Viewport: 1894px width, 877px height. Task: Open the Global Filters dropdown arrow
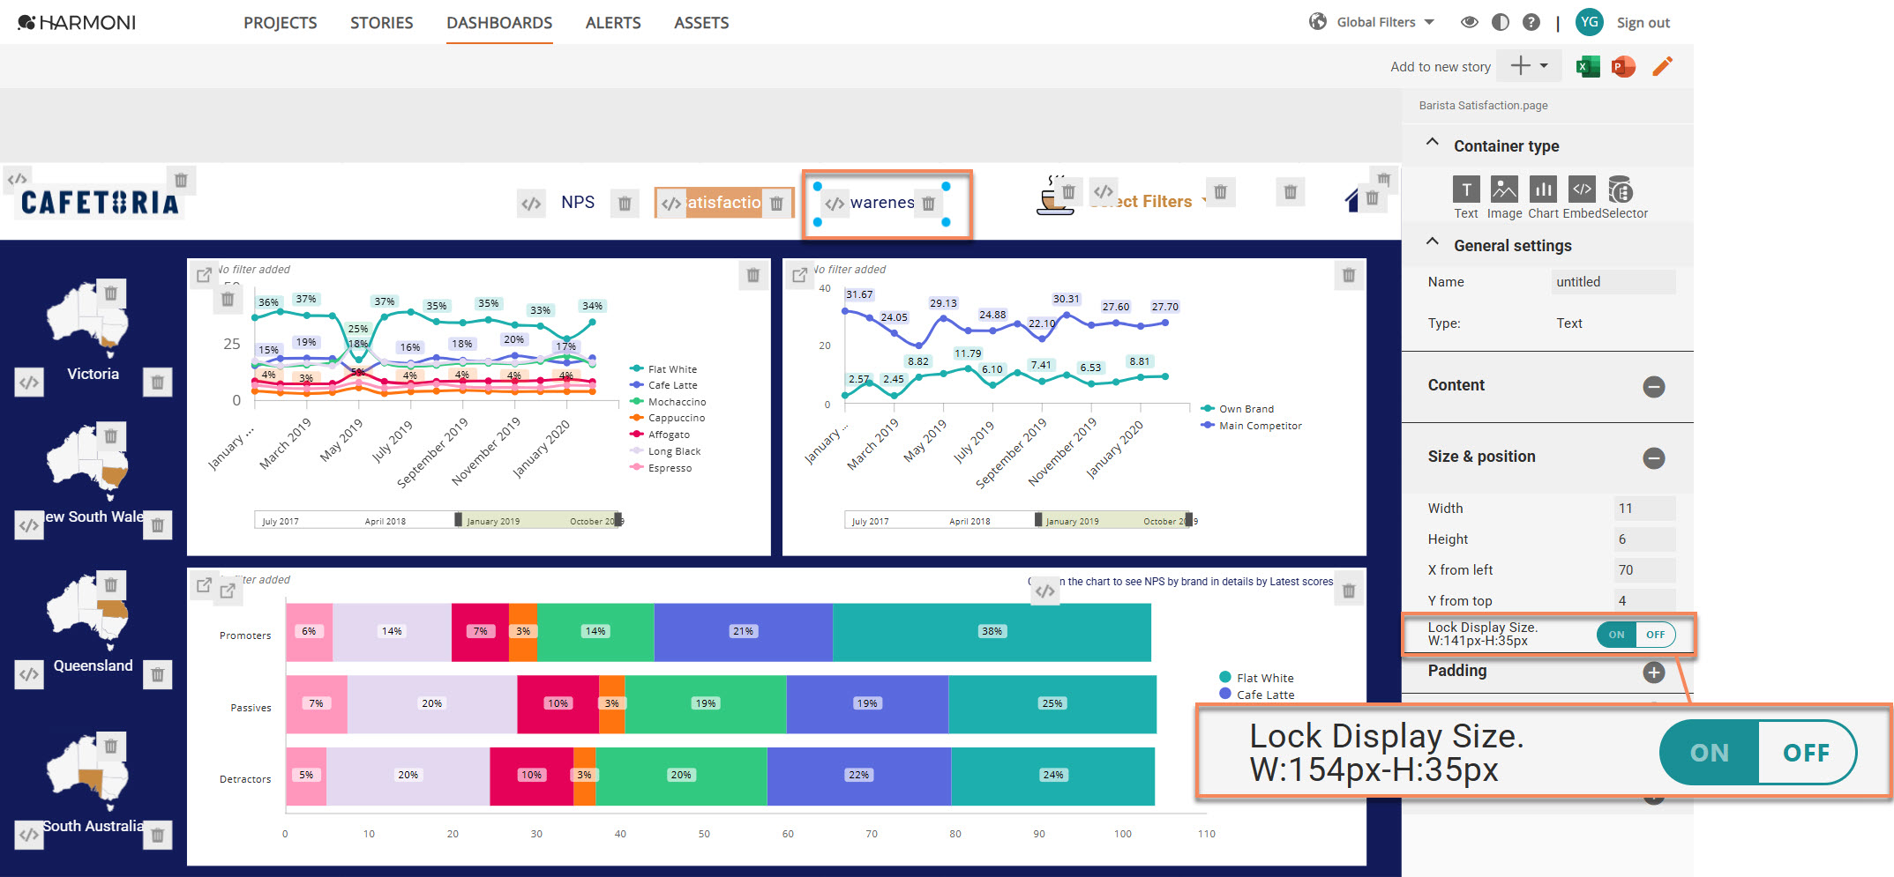coord(1430,22)
